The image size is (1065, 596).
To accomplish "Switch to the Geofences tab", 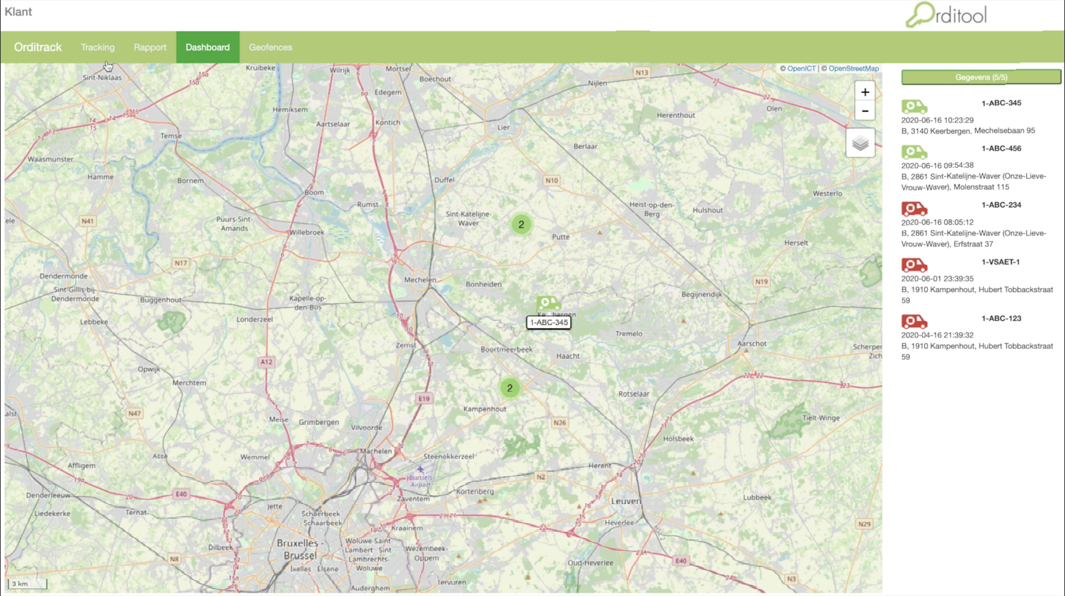I will [270, 48].
